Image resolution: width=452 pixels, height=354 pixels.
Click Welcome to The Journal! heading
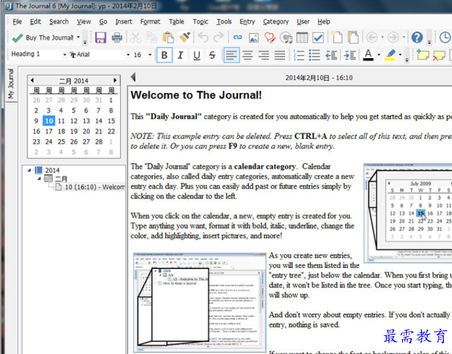[x=196, y=95]
